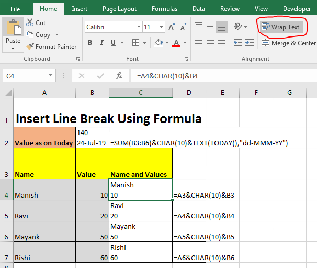The width and height of the screenshot is (317, 268).
Task: Toggle Center horizontal alignment
Action: [x=210, y=43]
